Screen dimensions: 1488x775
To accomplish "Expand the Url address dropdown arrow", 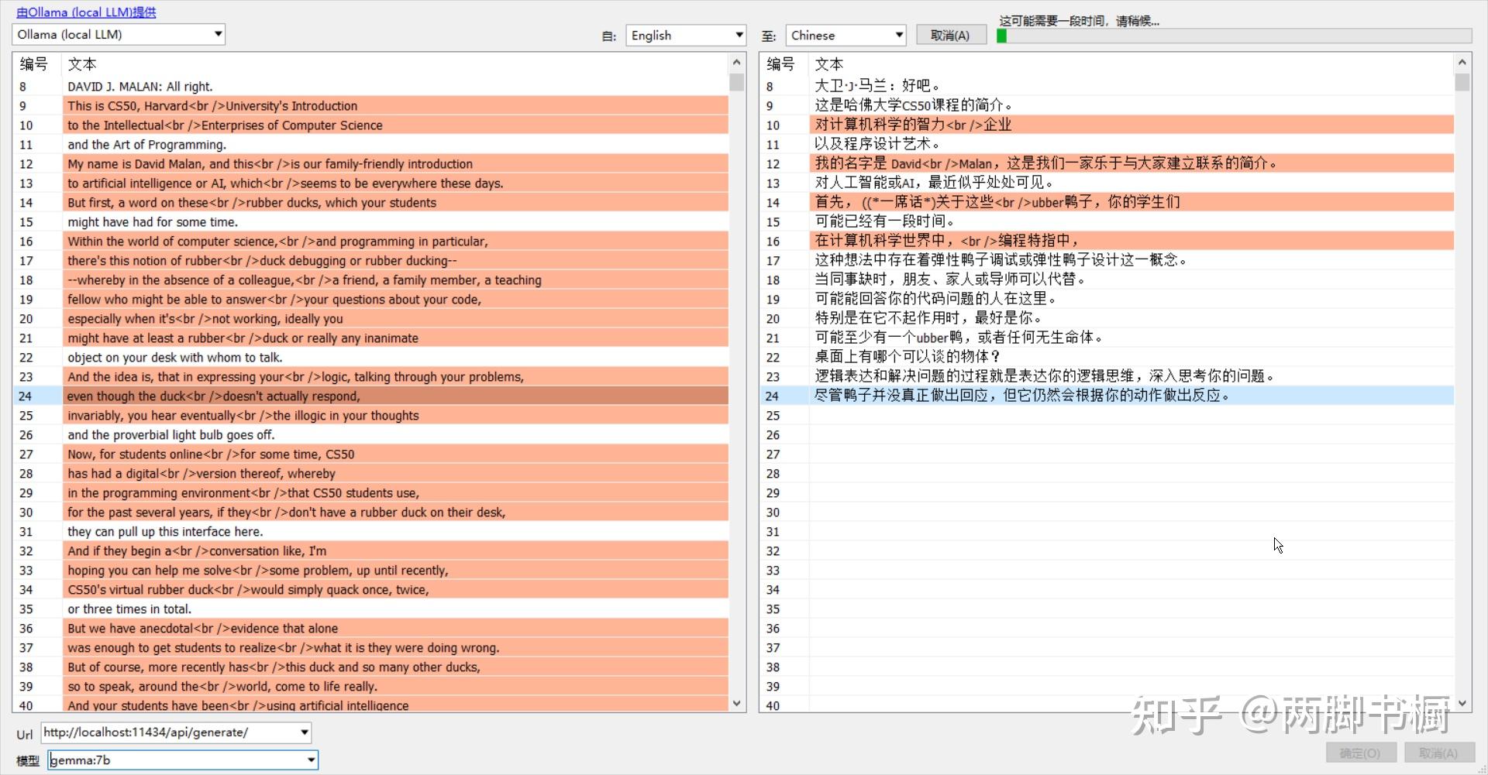I will [305, 732].
